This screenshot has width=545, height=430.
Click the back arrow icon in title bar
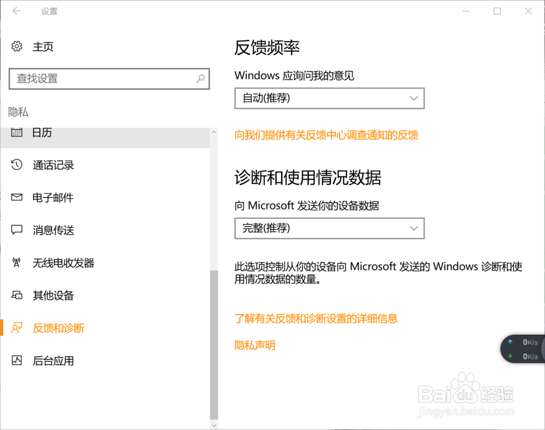17,11
